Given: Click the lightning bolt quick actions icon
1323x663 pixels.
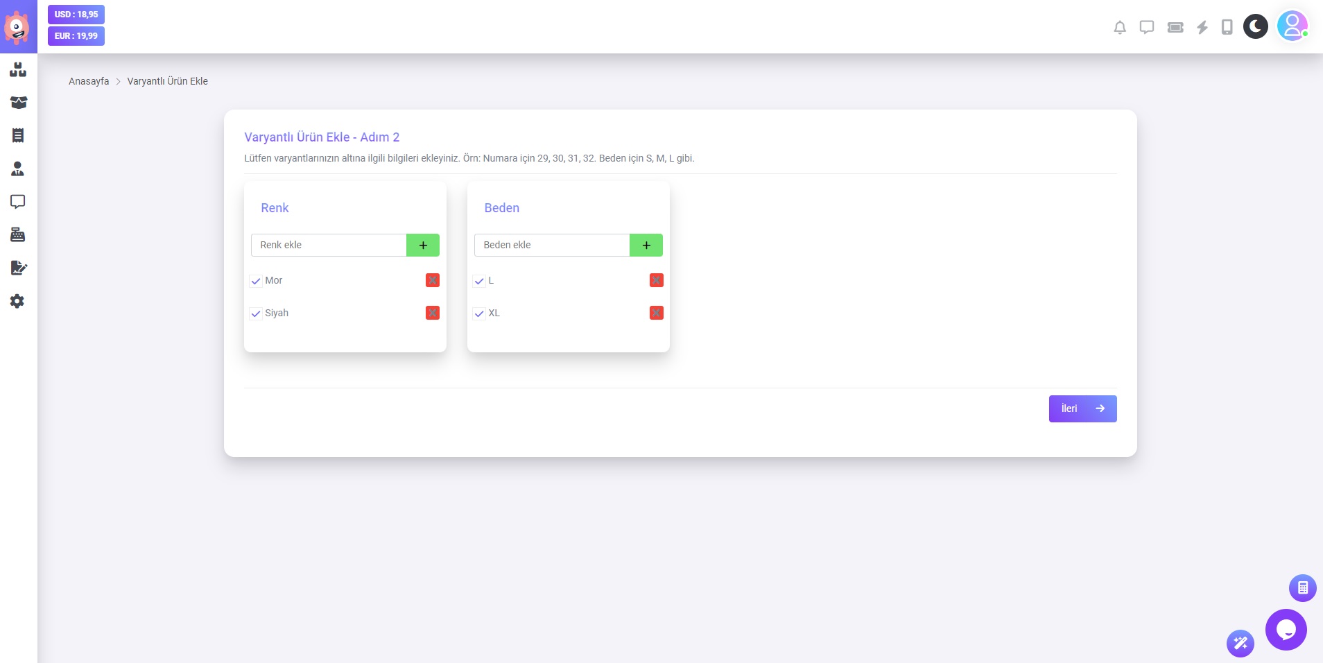Looking at the screenshot, I should pos(1202,28).
